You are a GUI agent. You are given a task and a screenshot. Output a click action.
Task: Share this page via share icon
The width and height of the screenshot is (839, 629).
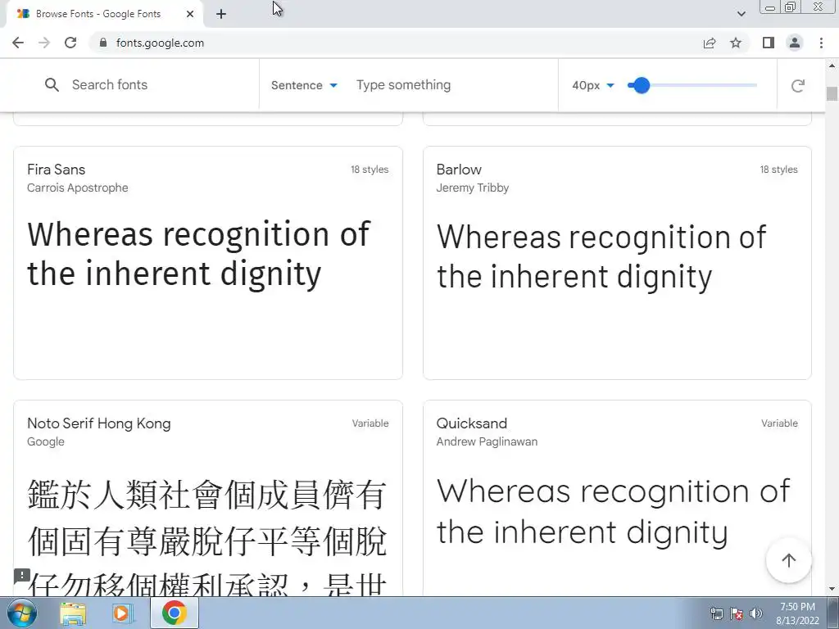(x=710, y=43)
